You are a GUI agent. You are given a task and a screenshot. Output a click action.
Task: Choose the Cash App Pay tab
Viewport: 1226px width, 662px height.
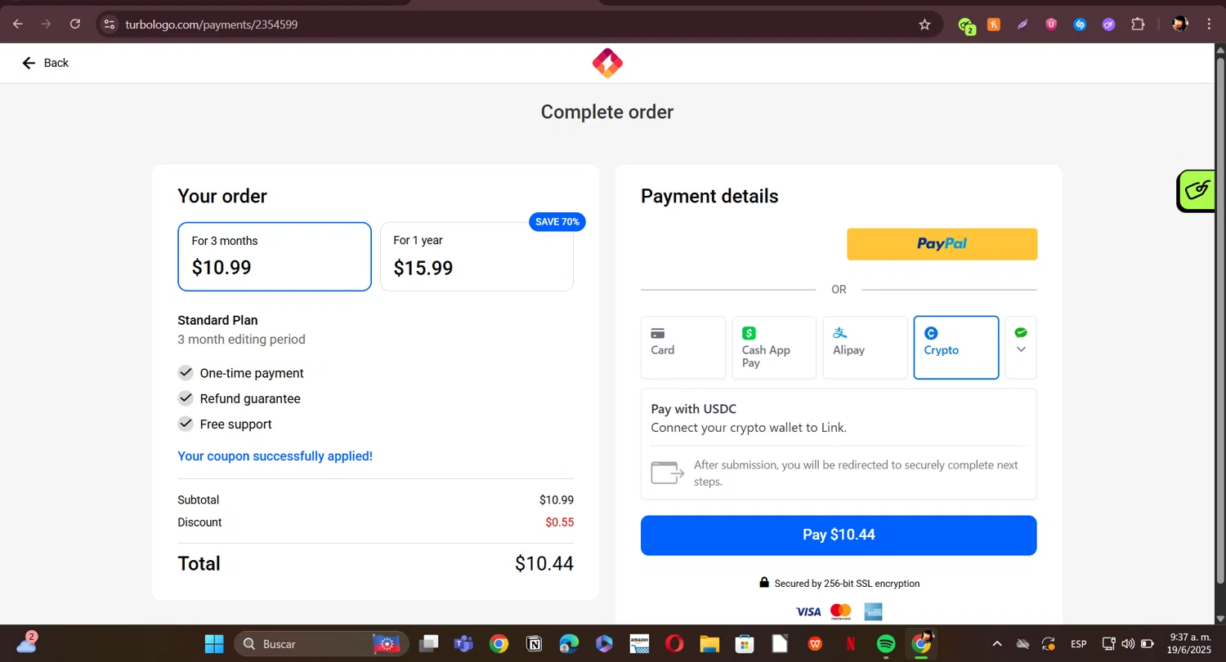(774, 348)
